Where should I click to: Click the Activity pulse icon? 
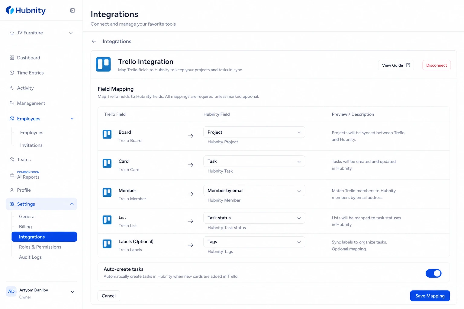tap(12, 88)
